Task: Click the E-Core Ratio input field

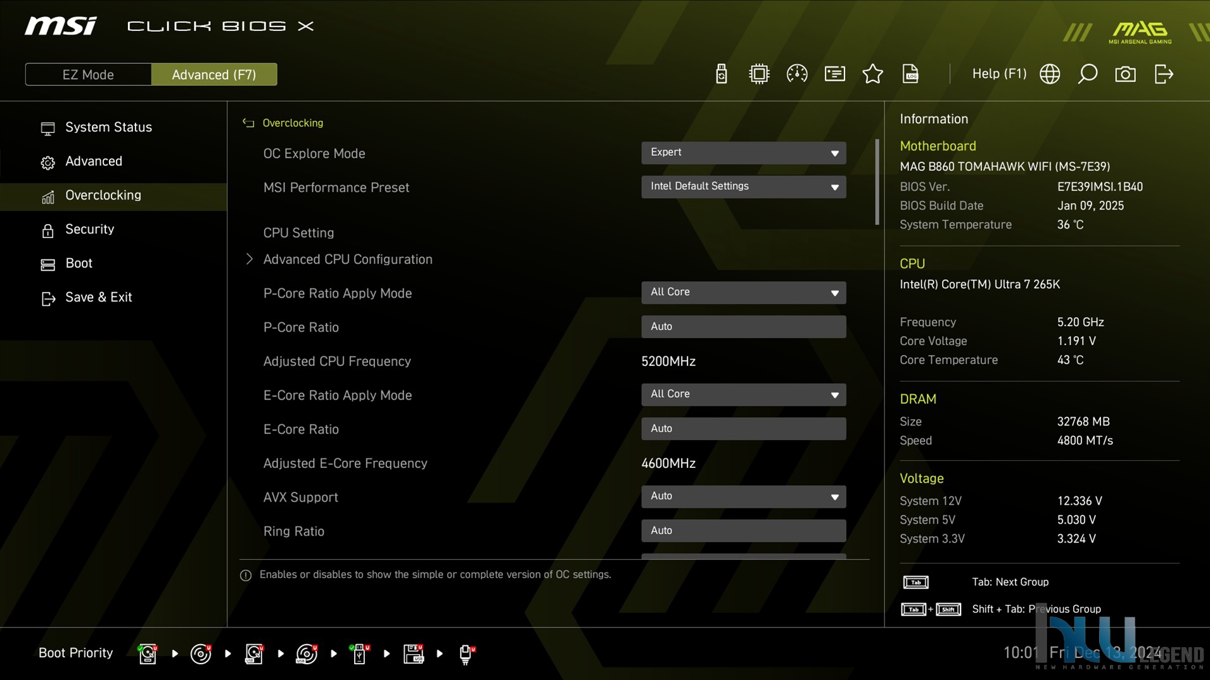Action: 743,429
